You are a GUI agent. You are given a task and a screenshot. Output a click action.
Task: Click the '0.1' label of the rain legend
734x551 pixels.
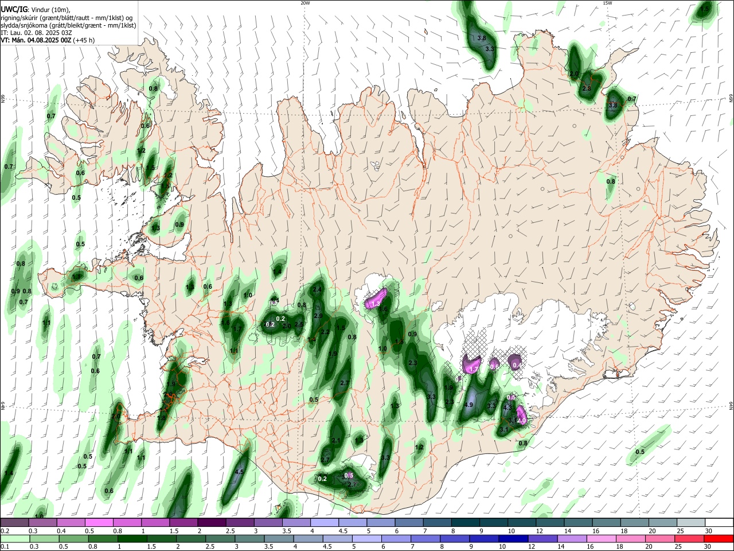[5, 547]
